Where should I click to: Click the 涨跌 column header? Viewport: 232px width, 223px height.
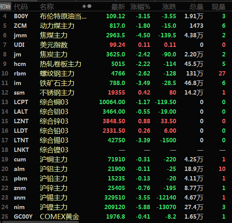click(x=169, y=7)
